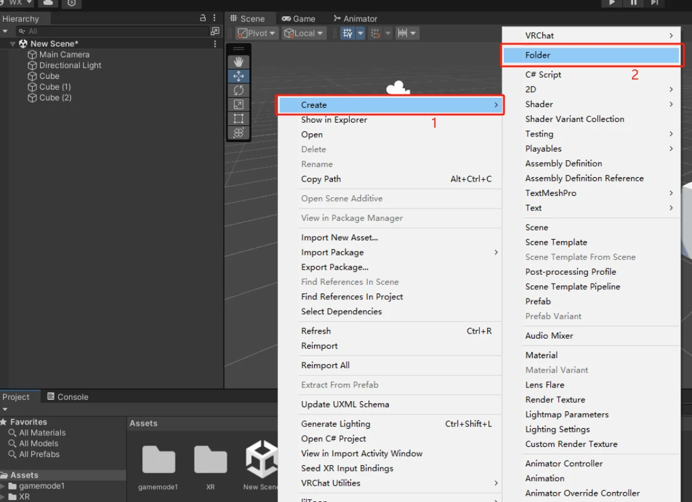
Task: Select the Move tool
Action: 238,76
